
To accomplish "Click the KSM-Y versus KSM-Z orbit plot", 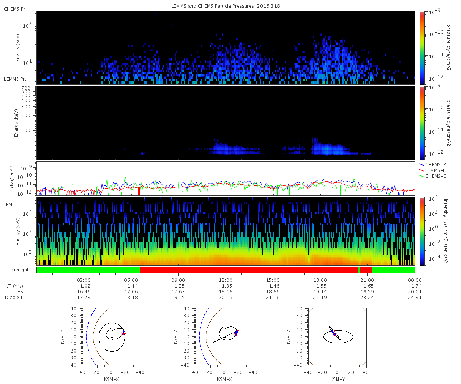I will (x=338, y=336).
